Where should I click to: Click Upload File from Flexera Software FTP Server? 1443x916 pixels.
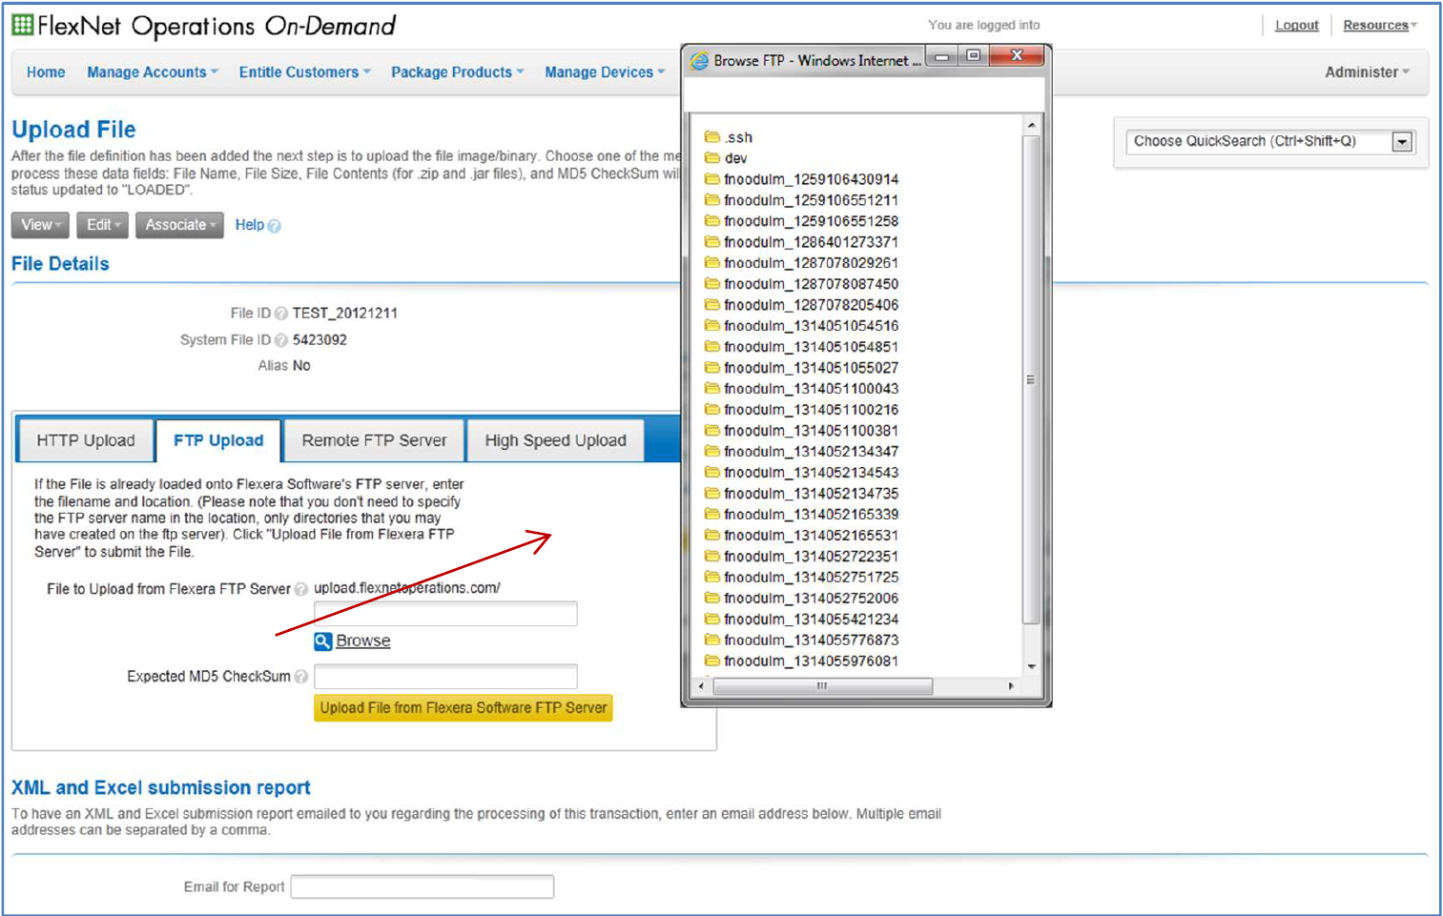(464, 708)
